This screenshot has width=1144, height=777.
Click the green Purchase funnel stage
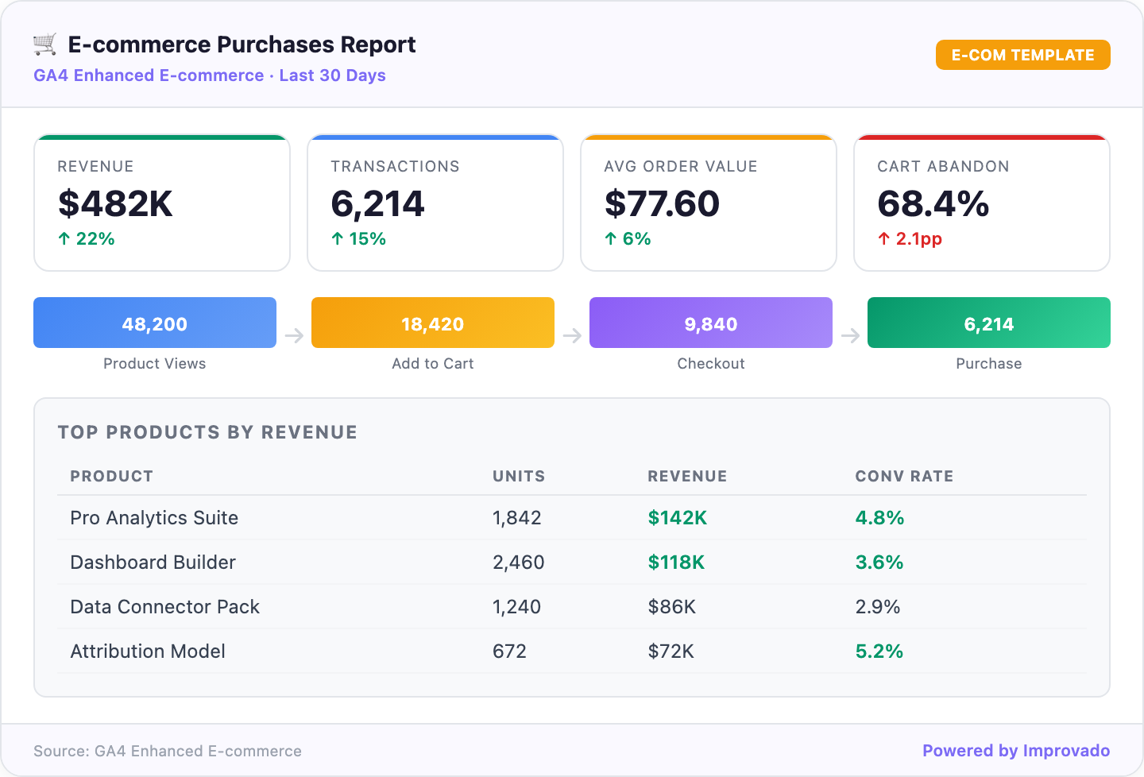pyautogui.click(x=988, y=323)
